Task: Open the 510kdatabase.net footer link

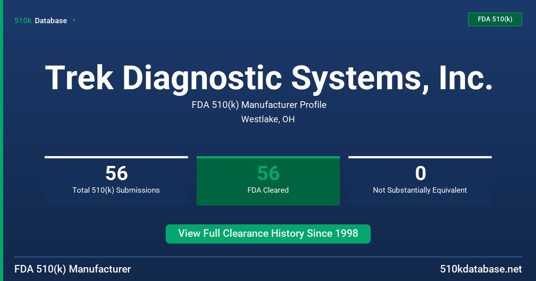Action: pos(481,269)
